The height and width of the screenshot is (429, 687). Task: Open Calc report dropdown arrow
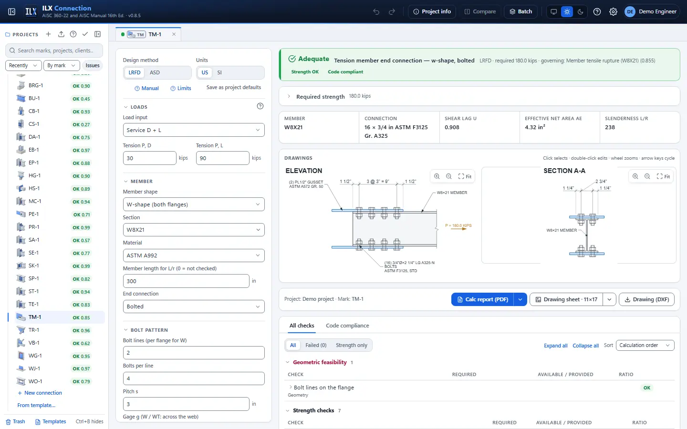coord(520,299)
